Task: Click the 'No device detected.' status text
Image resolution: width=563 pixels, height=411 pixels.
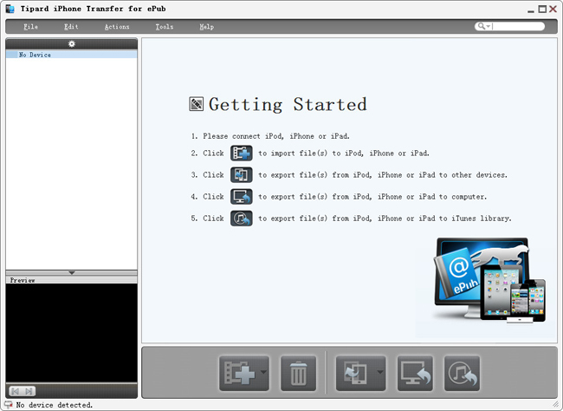Action: (x=55, y=405)
